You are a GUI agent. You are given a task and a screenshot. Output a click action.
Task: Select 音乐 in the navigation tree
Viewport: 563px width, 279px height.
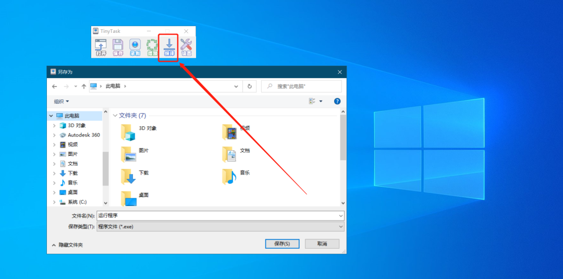pos(72,183)
